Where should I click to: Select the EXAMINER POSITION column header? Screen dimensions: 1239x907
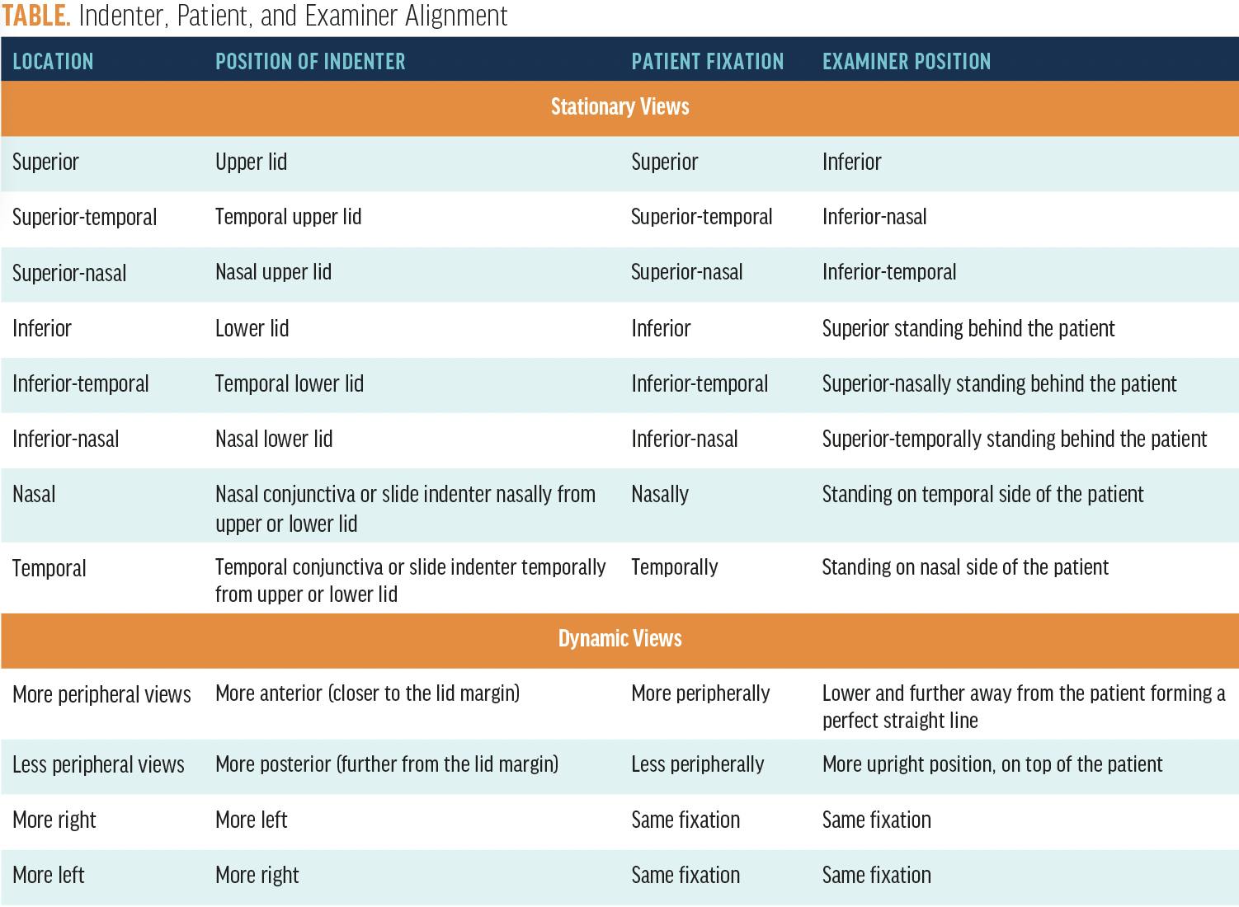[906, 62]
